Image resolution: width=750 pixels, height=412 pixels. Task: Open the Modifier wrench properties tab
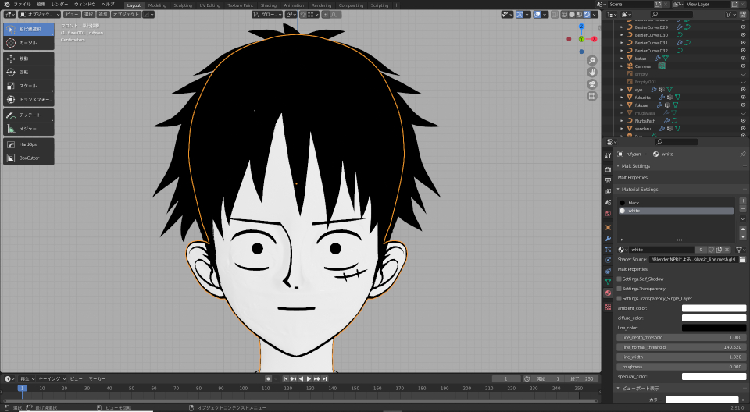(608, 238)
